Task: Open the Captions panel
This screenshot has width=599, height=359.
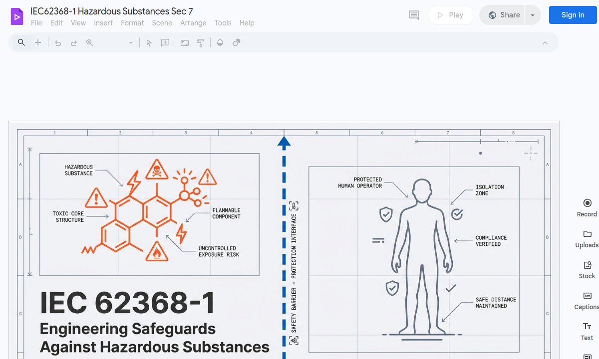Action: [587, 300]
